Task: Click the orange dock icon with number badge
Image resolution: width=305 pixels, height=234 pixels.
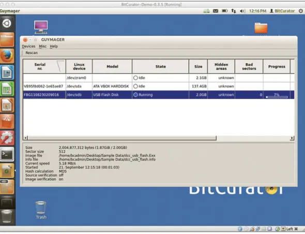Action: click(x=7, y=187)
